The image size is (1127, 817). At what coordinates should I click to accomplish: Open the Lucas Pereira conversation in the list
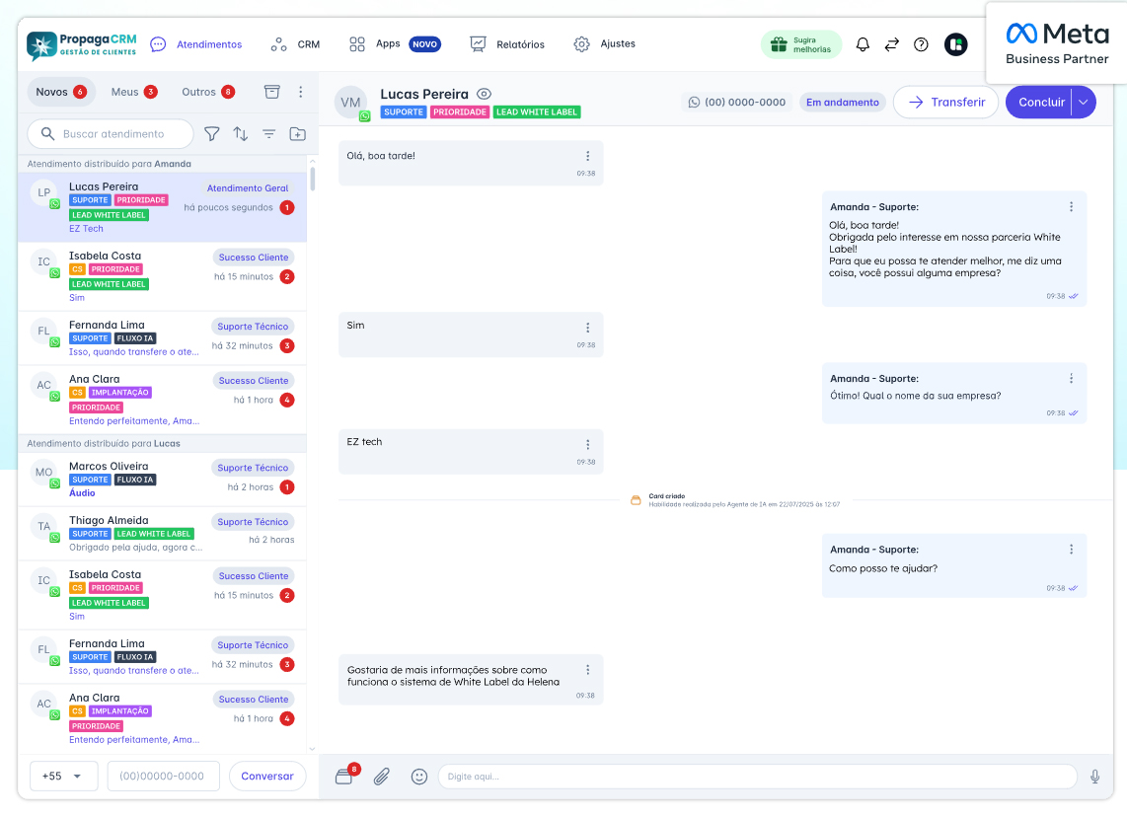point(163,207)
